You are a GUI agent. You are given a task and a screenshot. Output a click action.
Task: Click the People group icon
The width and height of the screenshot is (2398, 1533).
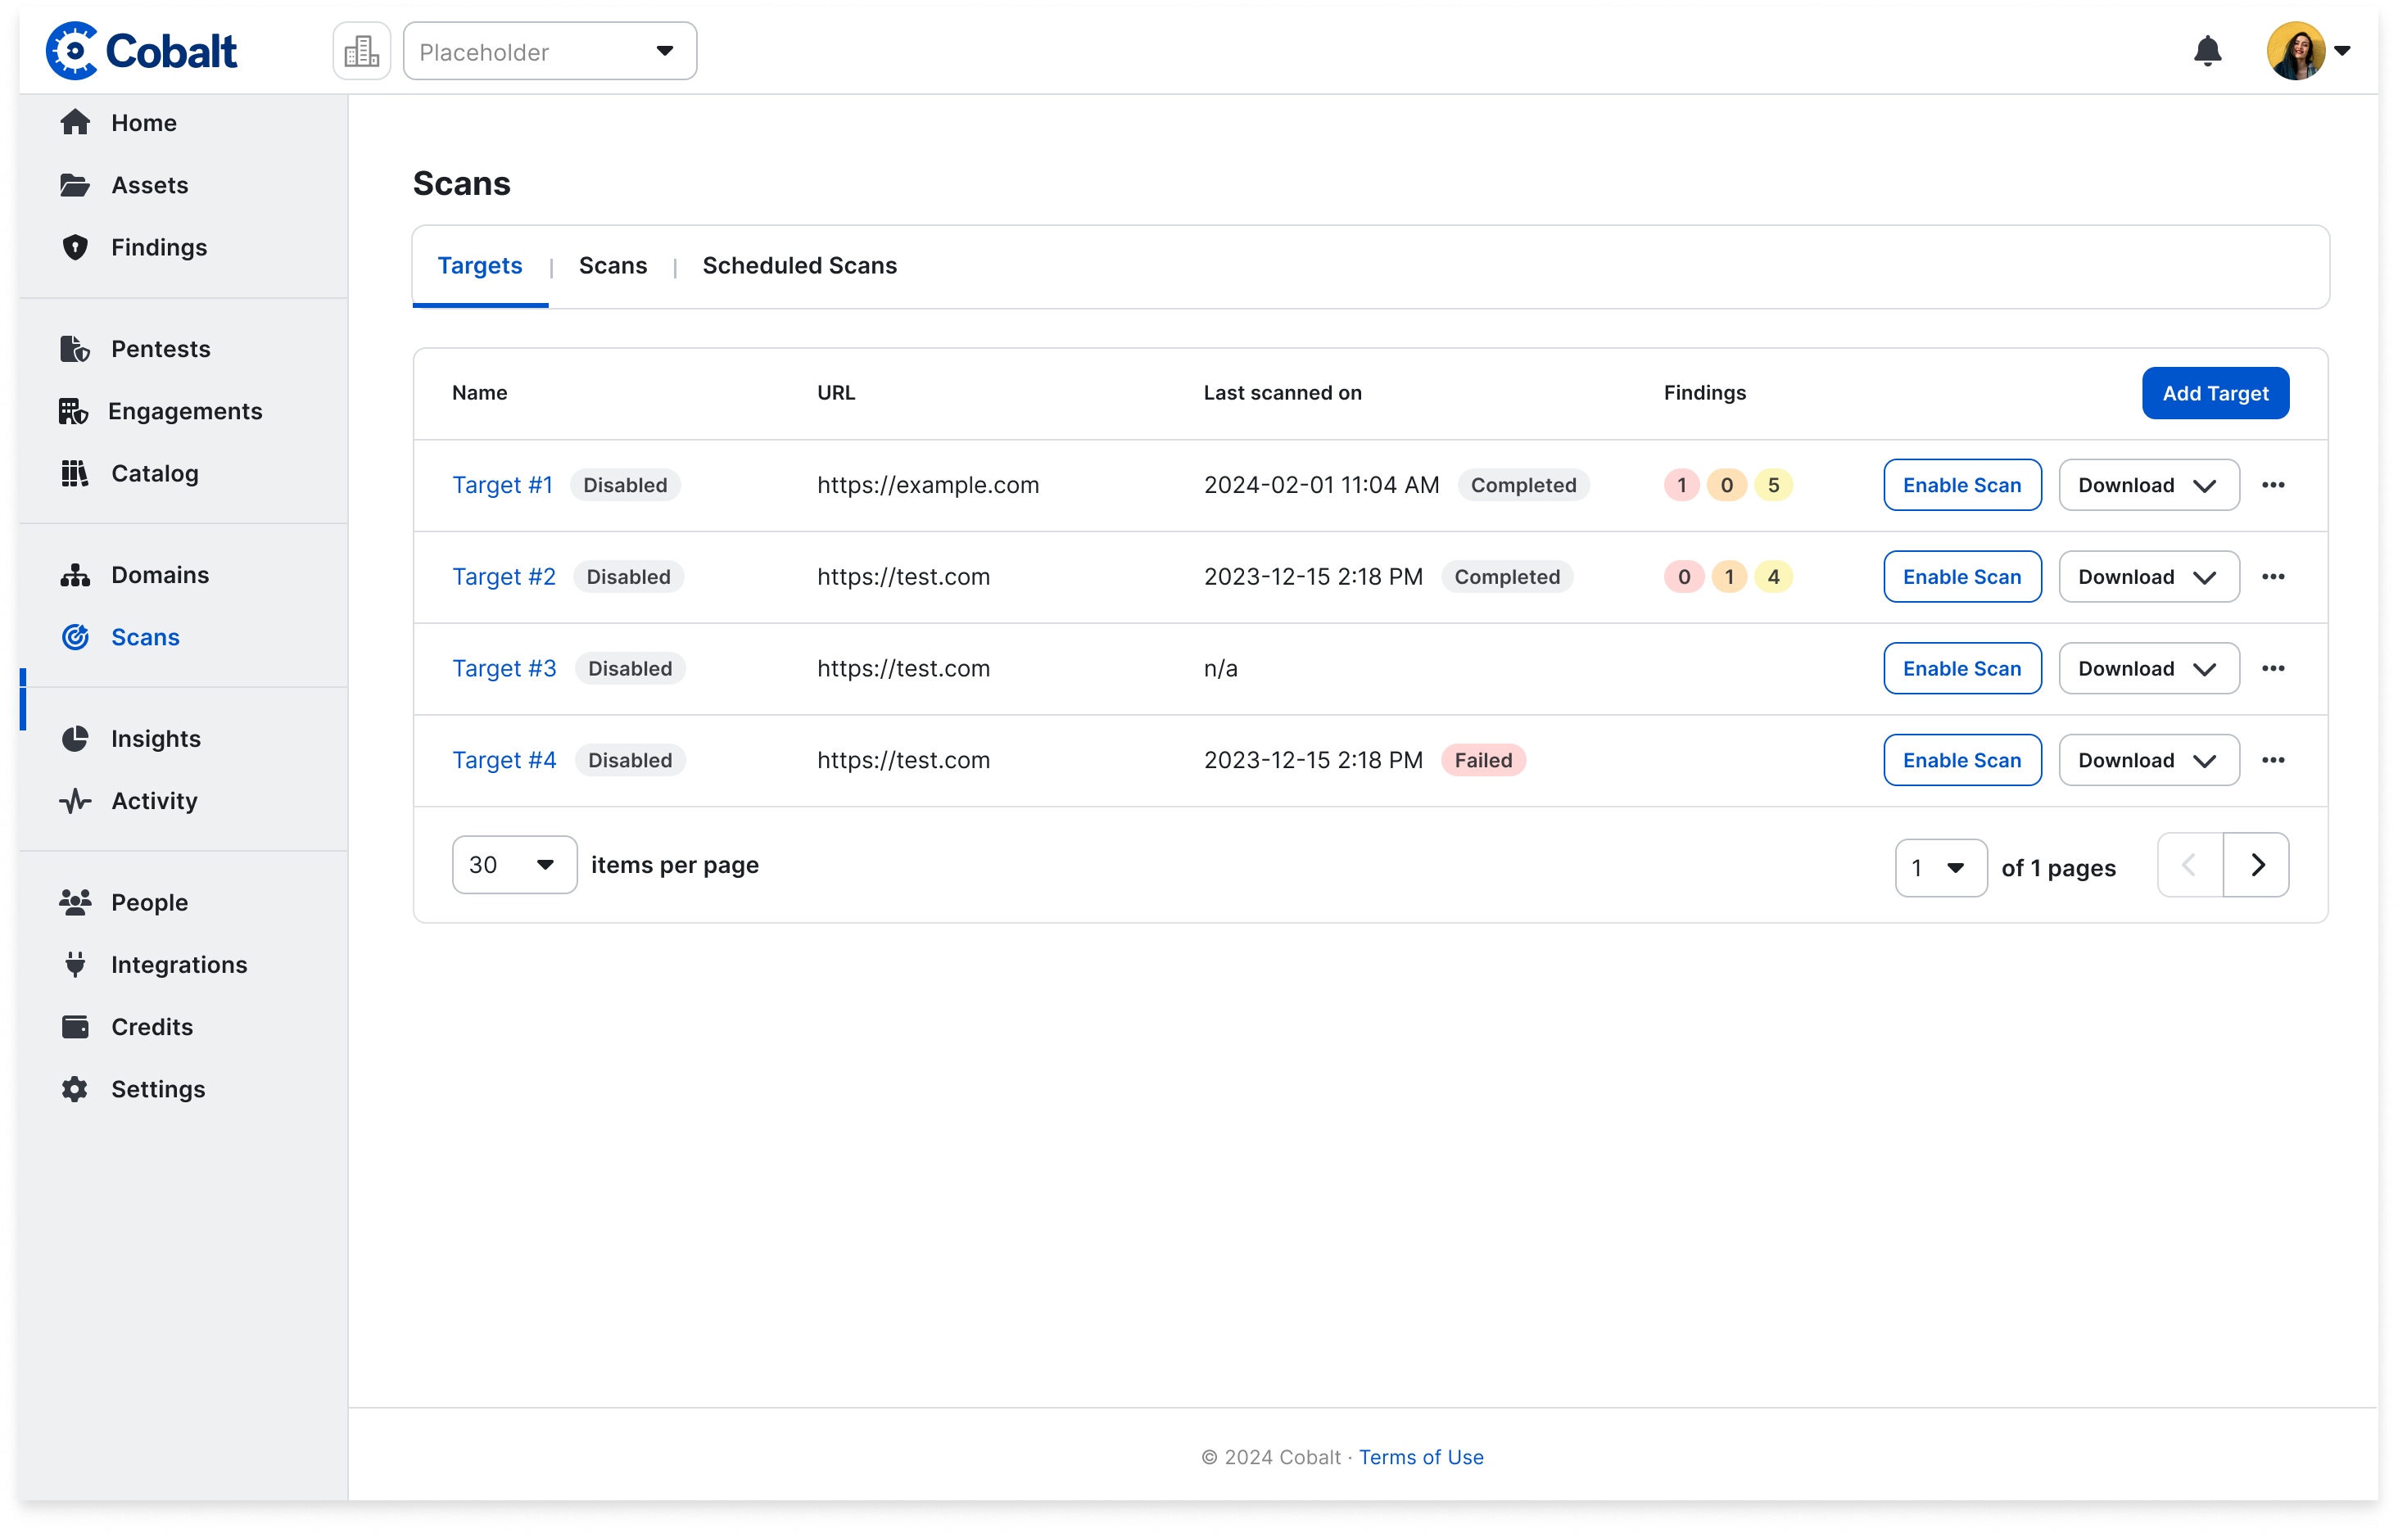(x=75, y=902)
